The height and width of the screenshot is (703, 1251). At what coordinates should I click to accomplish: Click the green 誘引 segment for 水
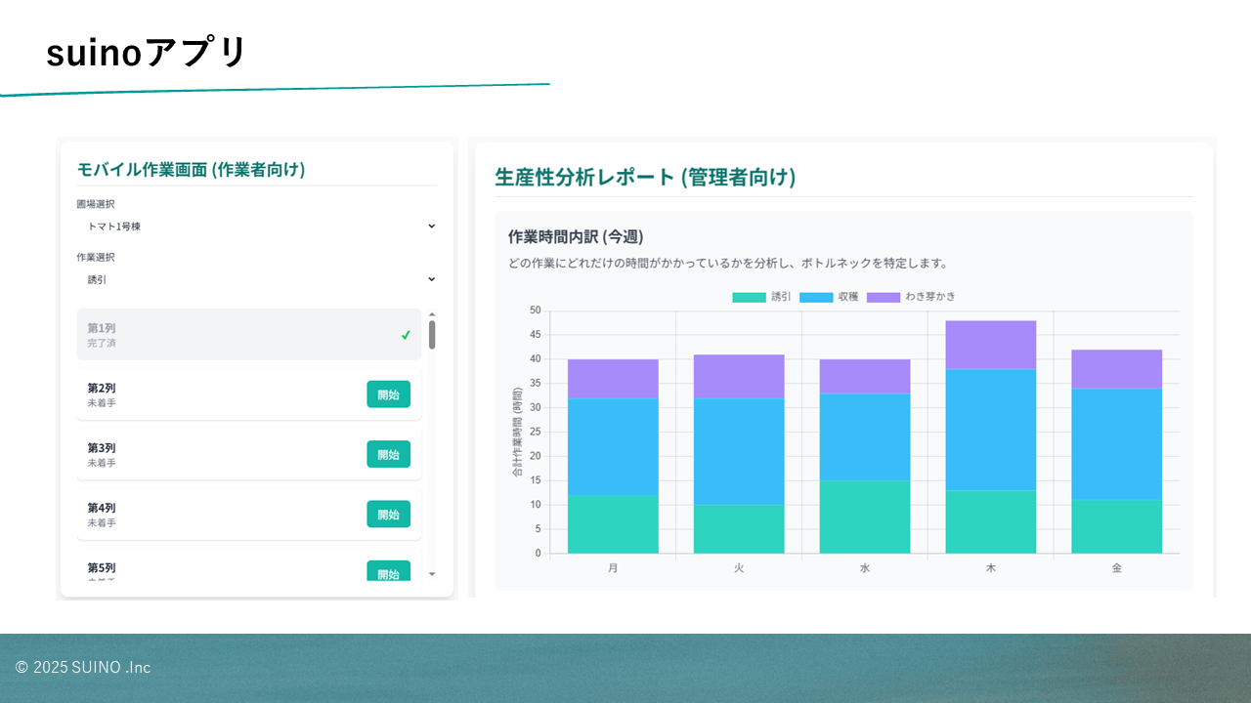click(865, 517)
